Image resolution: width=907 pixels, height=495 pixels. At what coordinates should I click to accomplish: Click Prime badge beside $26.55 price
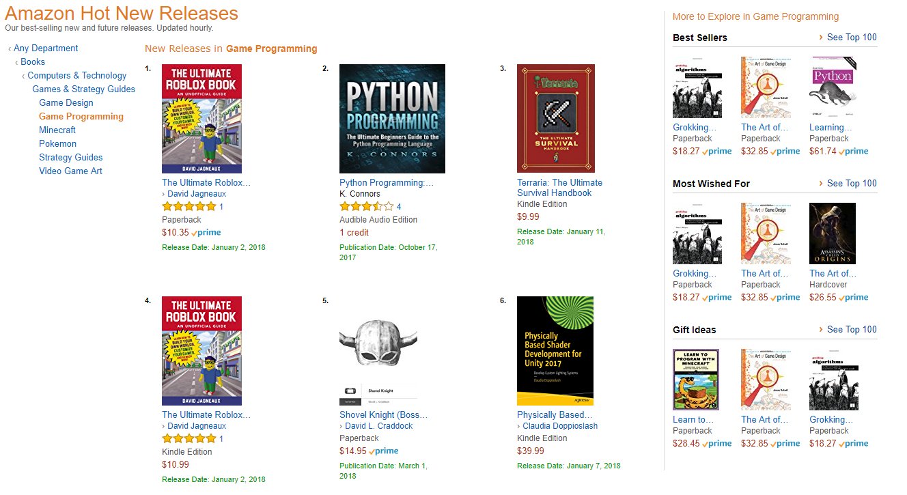point(854,298)
